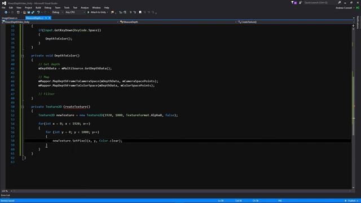The height and width of the screenshot is (203, 361).
Task: Open the KinectDepthVideo_Unity project scope dropdown
Action: (60, 22)
